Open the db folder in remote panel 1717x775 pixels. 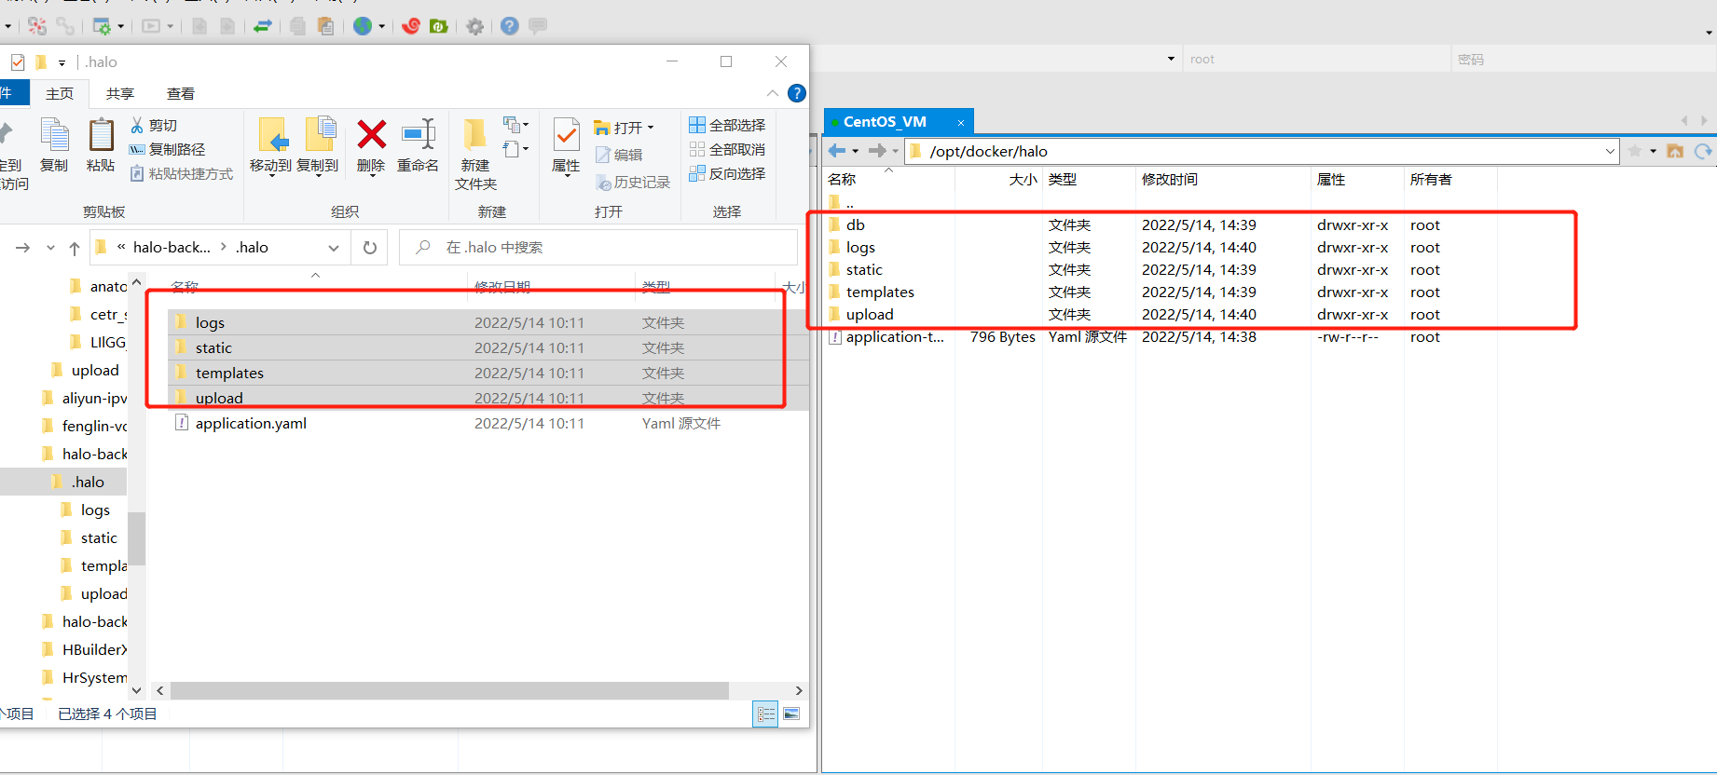(855, 224)
